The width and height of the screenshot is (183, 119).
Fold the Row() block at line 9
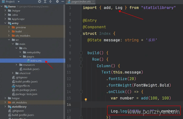coord(81,59)
